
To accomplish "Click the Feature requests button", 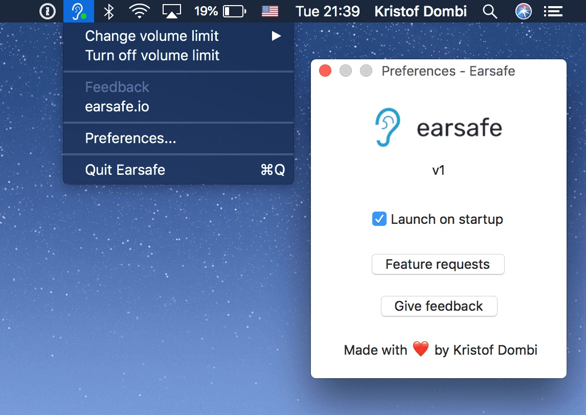I will [438, 264].
